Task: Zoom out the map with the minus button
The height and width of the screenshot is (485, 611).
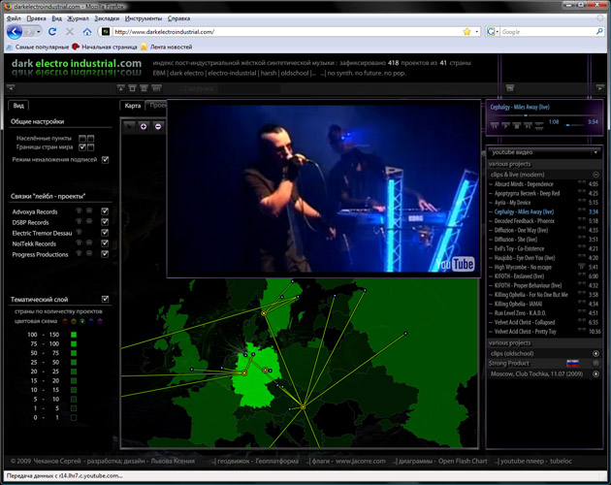Action: point(158,127)
